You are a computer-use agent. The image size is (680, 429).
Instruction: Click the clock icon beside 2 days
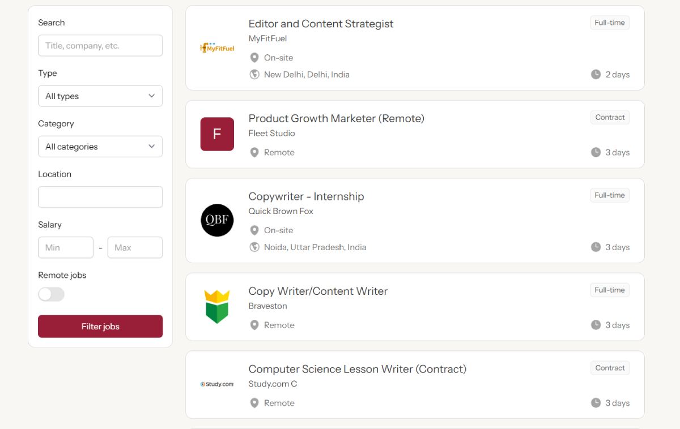(x=596, y=74)
